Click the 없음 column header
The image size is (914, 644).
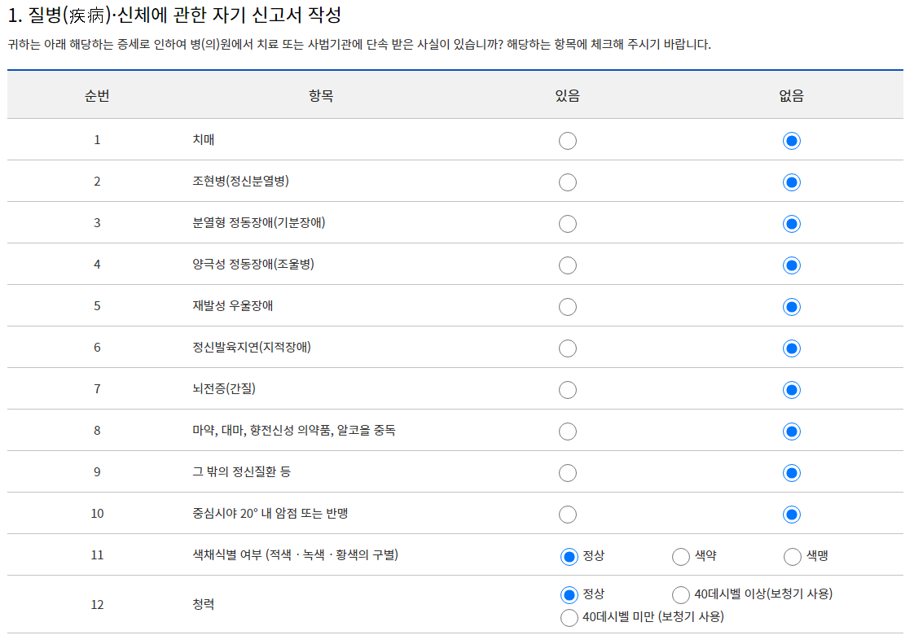(x=791, y=95)
